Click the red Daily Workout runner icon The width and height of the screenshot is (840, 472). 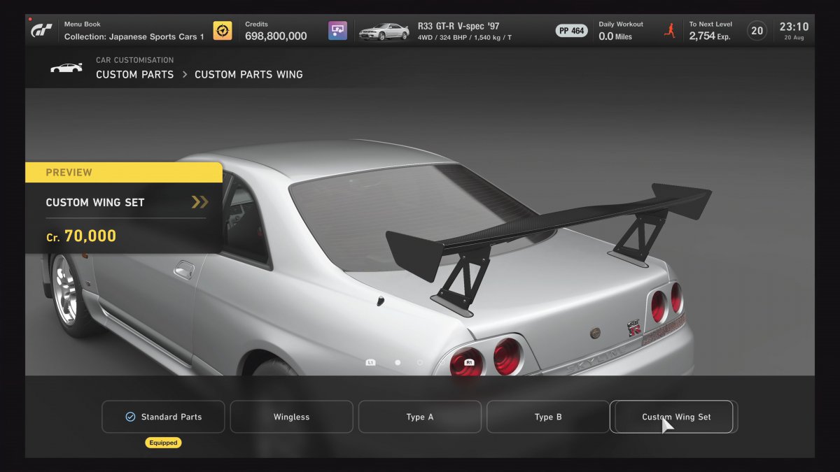pos(670,30)
